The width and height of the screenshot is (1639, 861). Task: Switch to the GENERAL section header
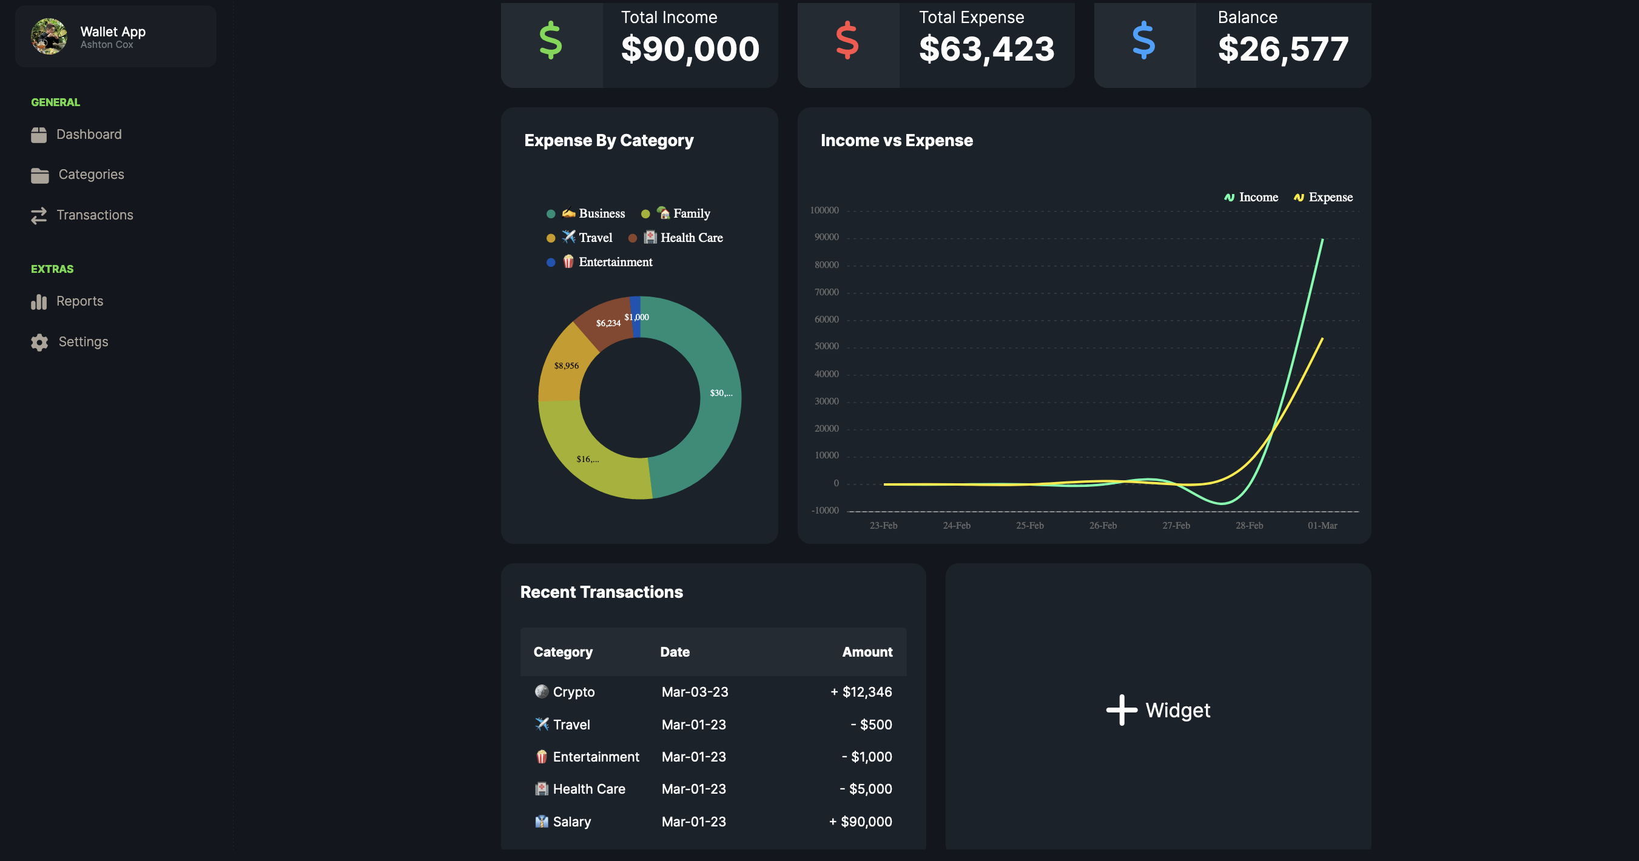coord(55,102)
